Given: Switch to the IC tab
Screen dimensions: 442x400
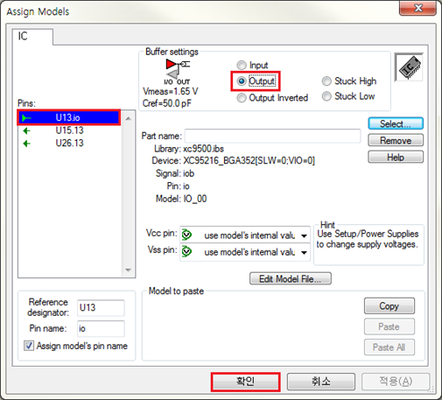Looking at the screenshot, I should point(32,37).
